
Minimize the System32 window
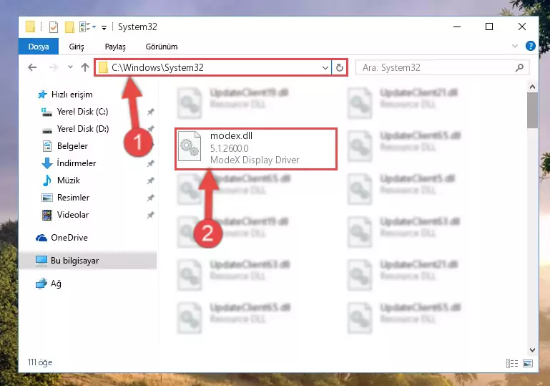tap(457, 27)
